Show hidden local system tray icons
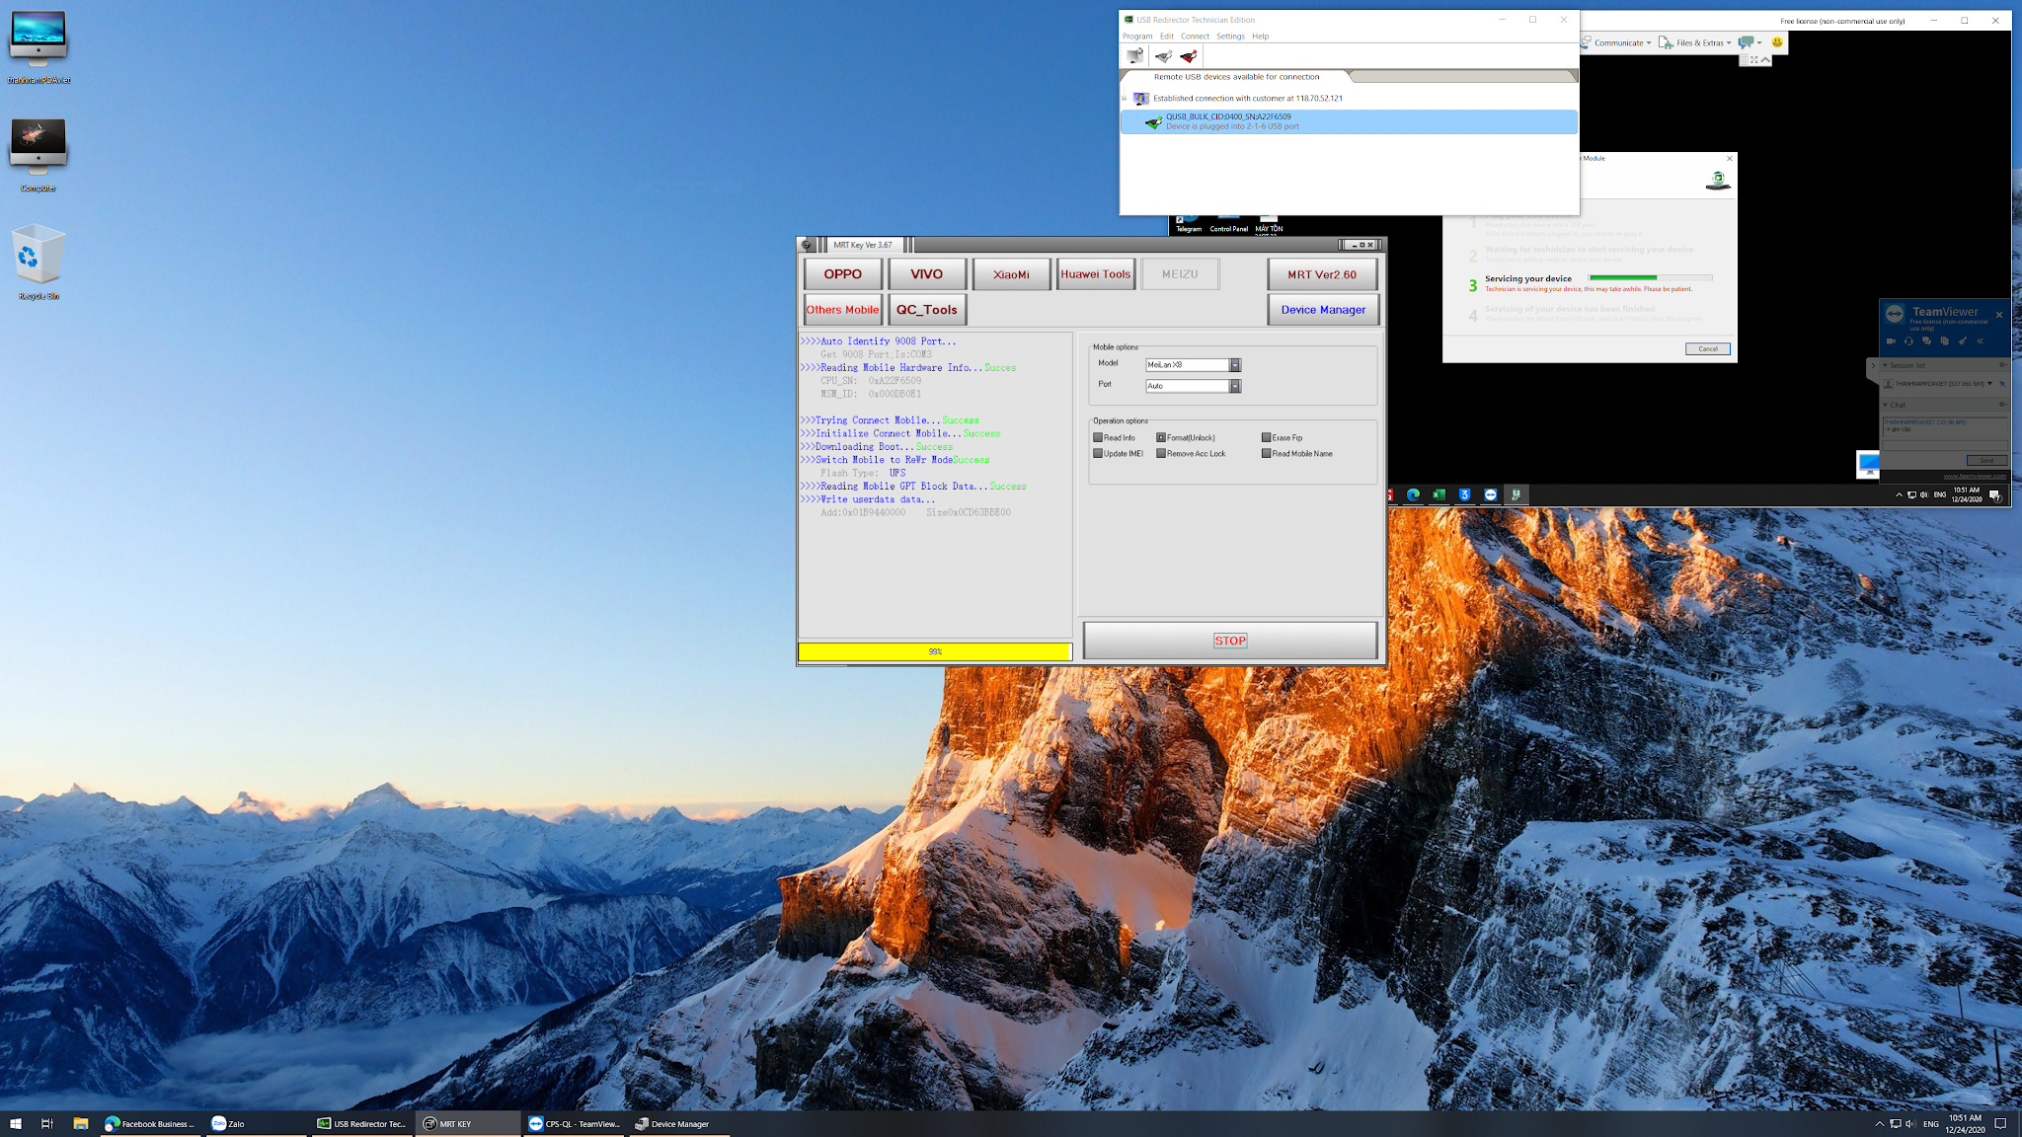The height and width of the screenshot is (1137, 2022). [1879, 1123]
